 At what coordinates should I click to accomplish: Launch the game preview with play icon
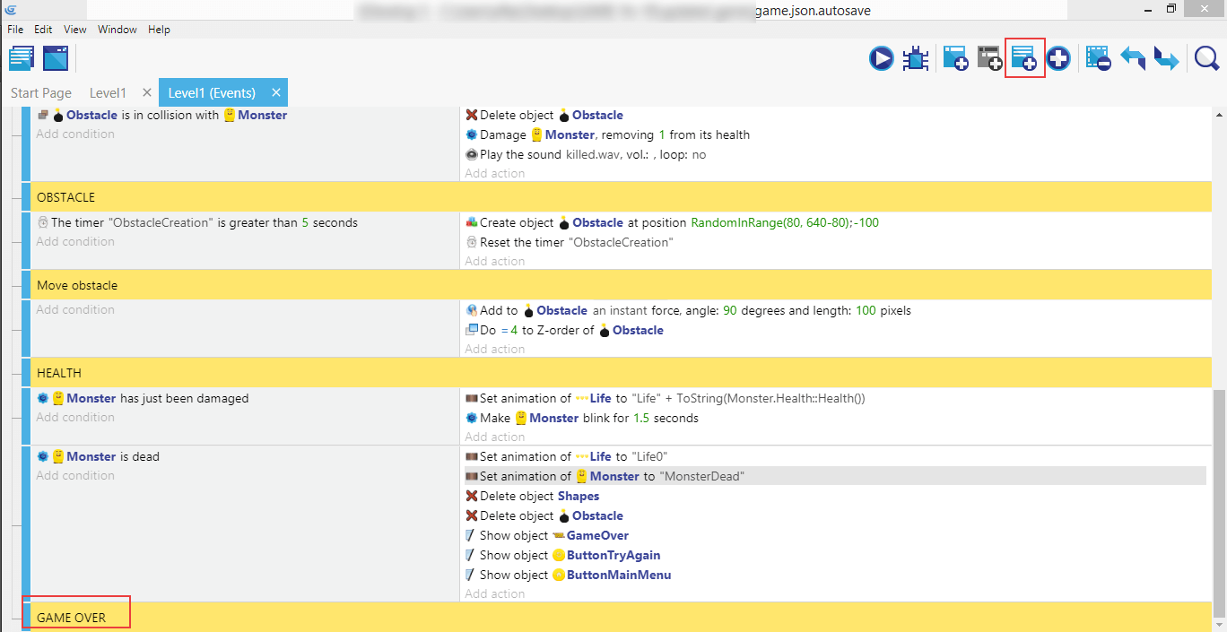point(881,59)
